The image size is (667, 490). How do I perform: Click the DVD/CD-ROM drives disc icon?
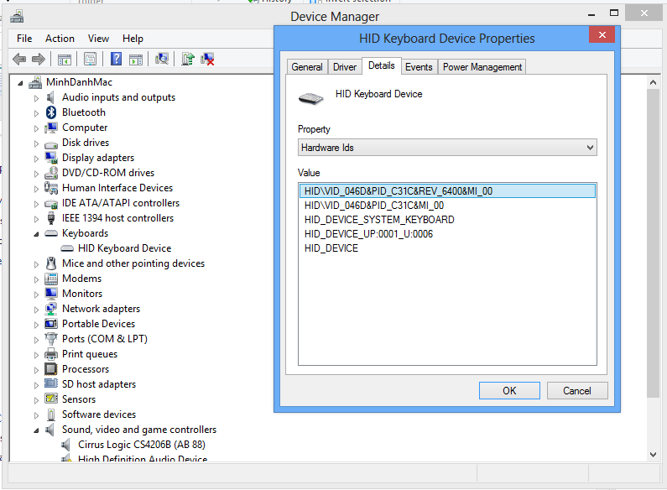(x=51, y=173)
